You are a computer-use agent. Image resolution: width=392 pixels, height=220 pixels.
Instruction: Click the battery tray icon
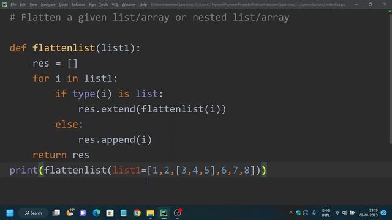coord(352,213)
